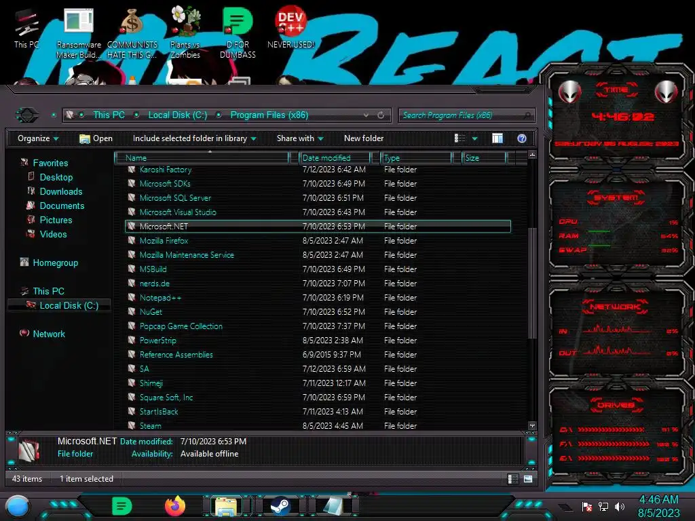Open the volume speaker tray icon
Image resolution: width=695 pixels, height=521 pixels.
[620, 507]
